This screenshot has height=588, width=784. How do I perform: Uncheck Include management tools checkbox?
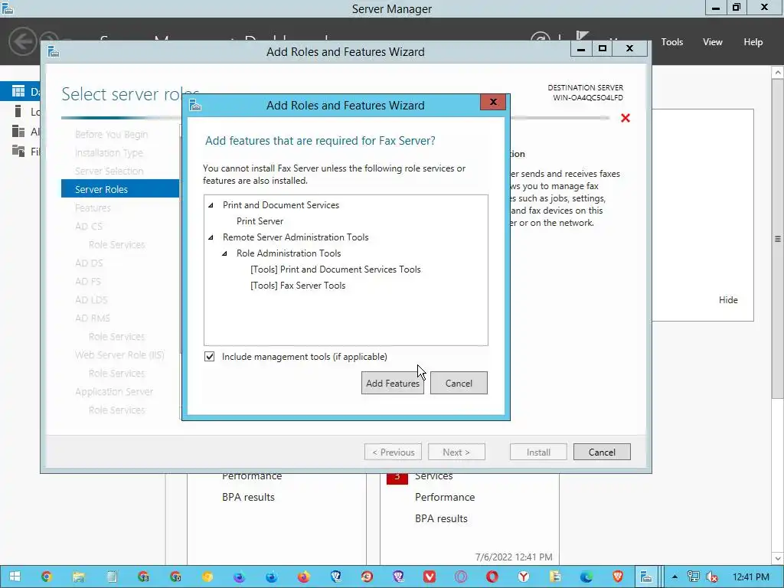210,357
